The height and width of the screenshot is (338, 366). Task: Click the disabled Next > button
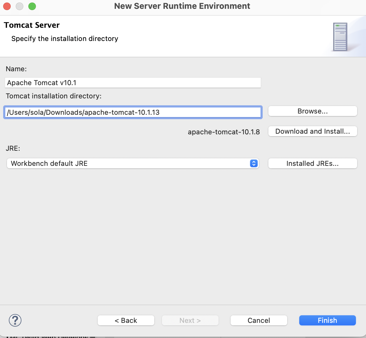coord(190,320)
